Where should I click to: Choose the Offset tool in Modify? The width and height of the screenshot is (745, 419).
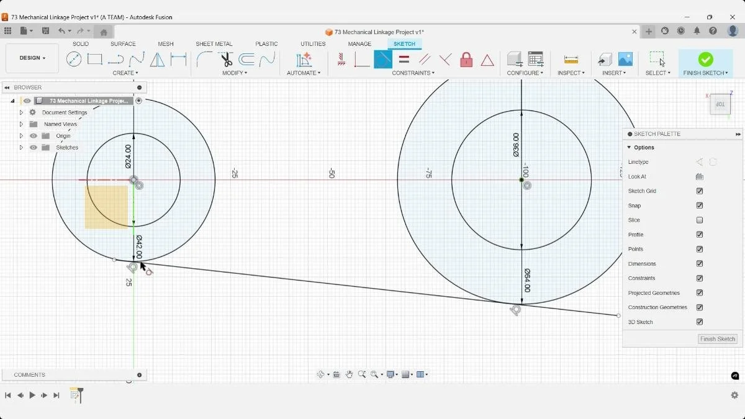(246, 60)
